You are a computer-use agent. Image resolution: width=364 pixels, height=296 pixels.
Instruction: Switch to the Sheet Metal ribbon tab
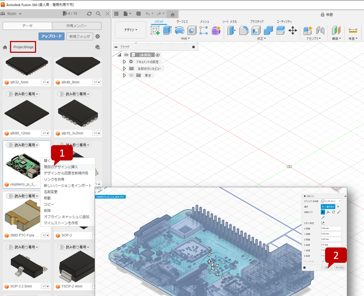(x=230, y=21)
